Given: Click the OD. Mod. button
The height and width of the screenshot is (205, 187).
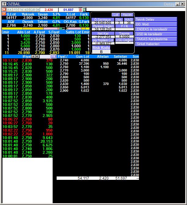Looking at the screenshot, I should pos(156,24).
